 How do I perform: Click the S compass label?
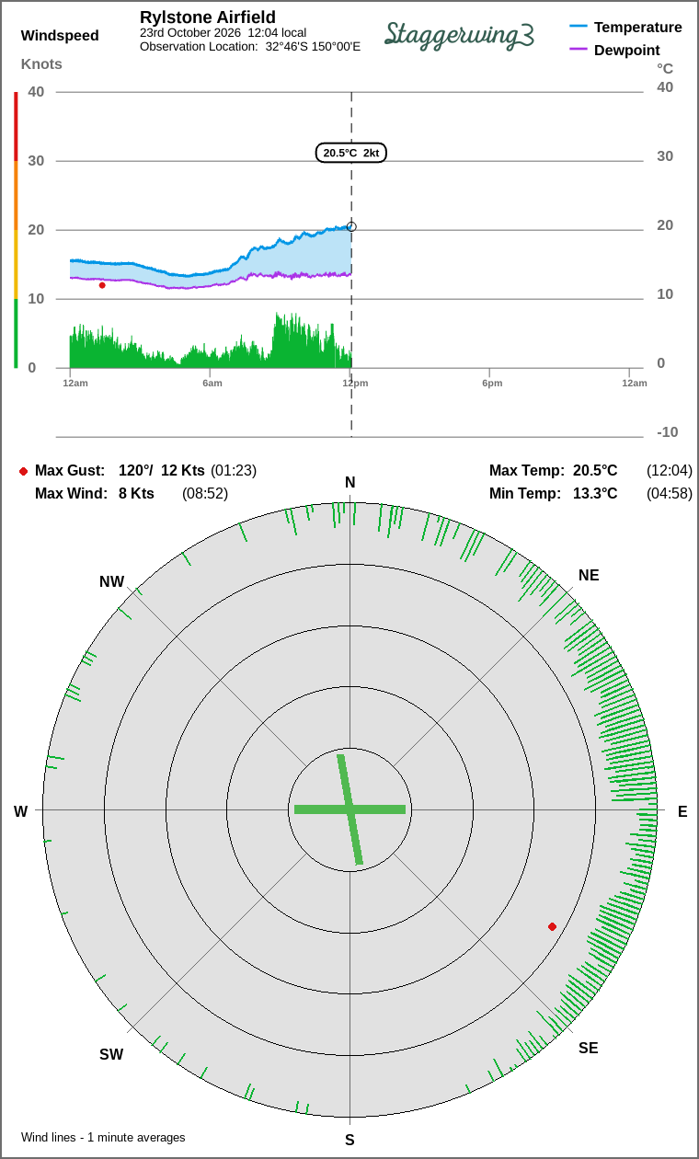(x=349, y=1140)
